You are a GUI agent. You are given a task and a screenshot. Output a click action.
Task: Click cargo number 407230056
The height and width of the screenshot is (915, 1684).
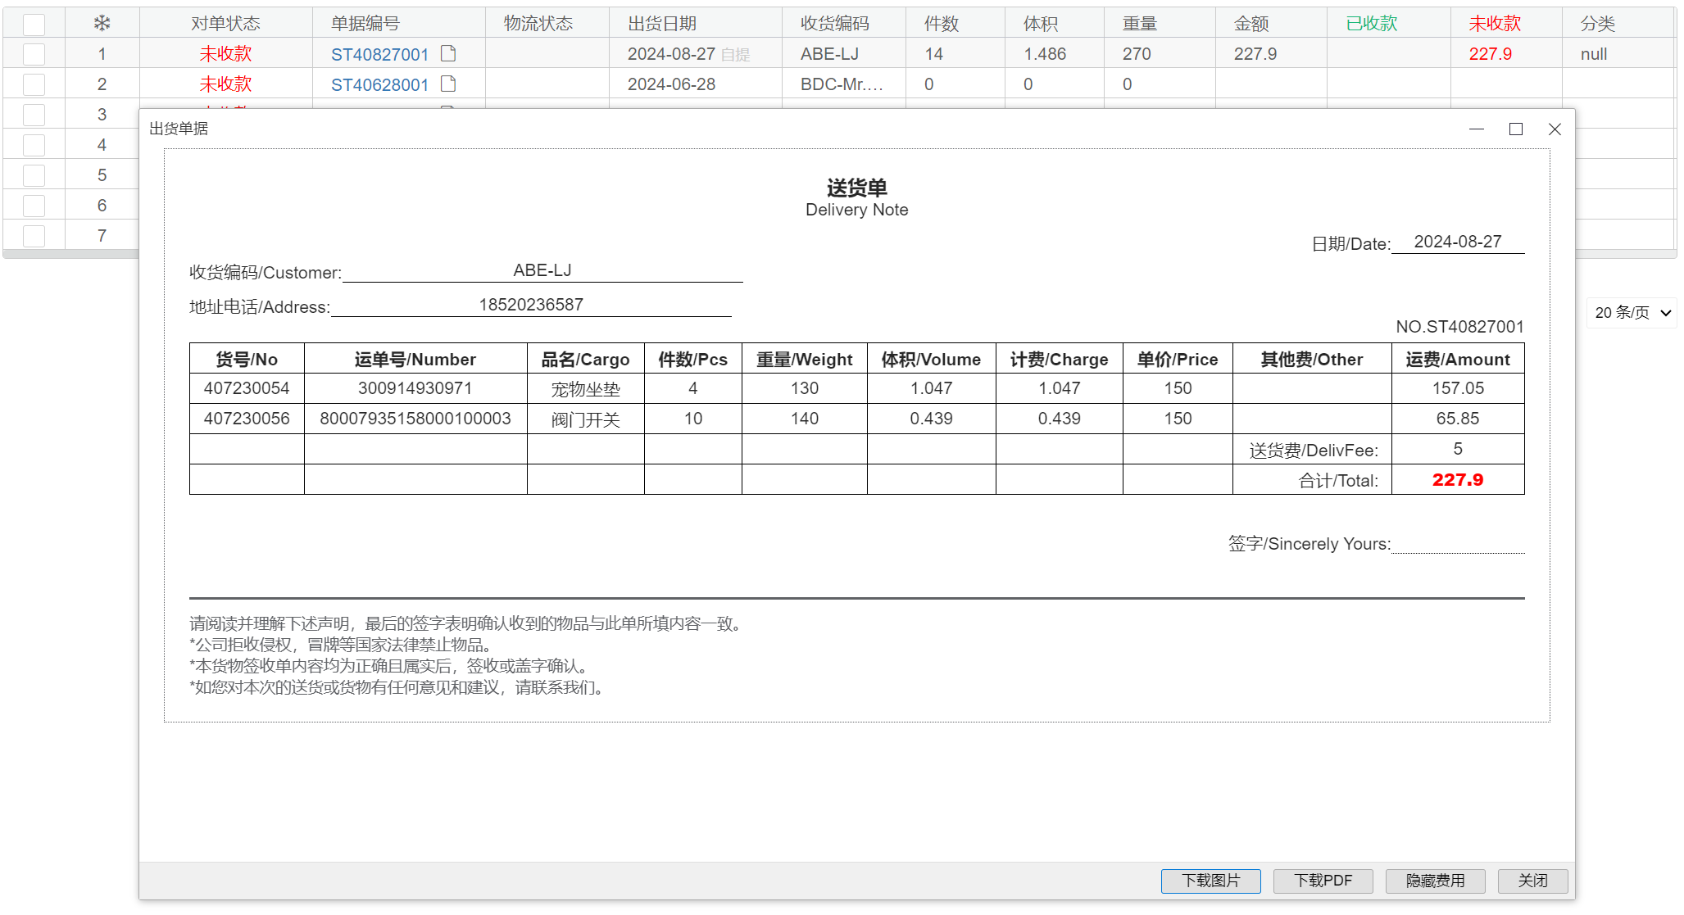pyautogui.click(x=247, y=419)
